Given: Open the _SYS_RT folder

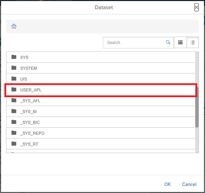Looking at the screenshot, I should (x=29, y=144).
